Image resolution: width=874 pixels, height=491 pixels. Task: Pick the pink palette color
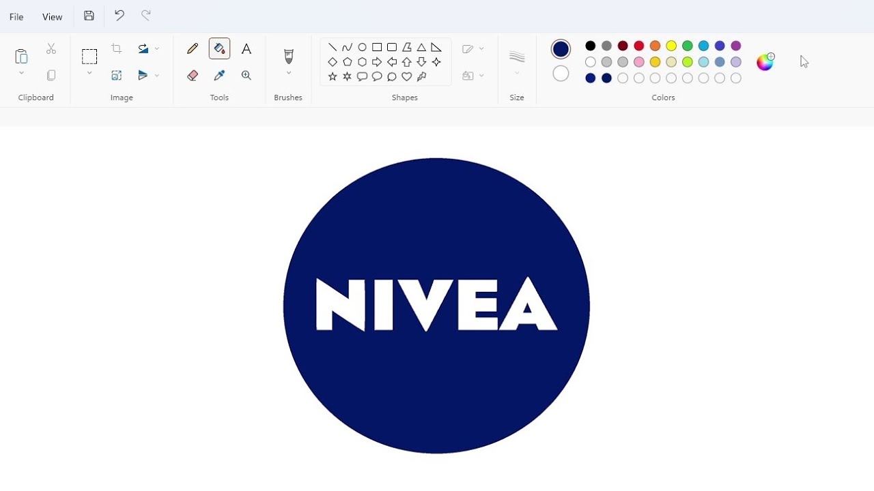[639, 62]
